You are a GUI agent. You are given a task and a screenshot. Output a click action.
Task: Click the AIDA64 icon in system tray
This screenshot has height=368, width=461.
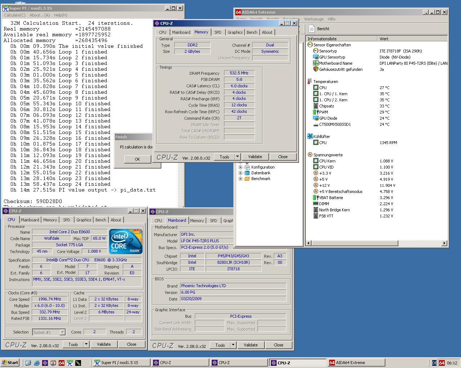[442, 363]
